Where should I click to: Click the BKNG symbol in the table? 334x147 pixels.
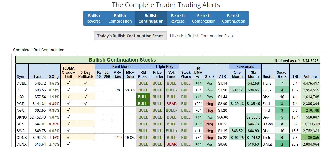(22, 117)
